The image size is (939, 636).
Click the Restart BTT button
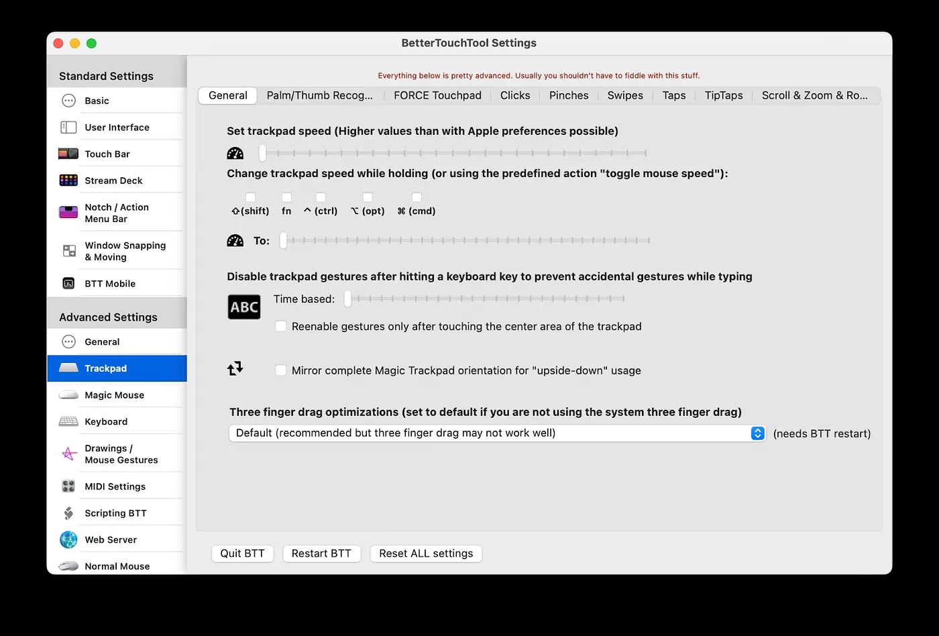[x=321, y=553]
